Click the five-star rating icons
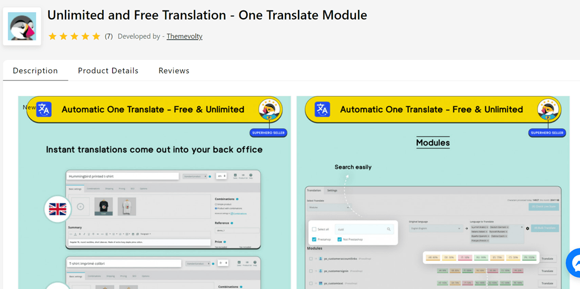The image size is (580, 289). [75, 36]
